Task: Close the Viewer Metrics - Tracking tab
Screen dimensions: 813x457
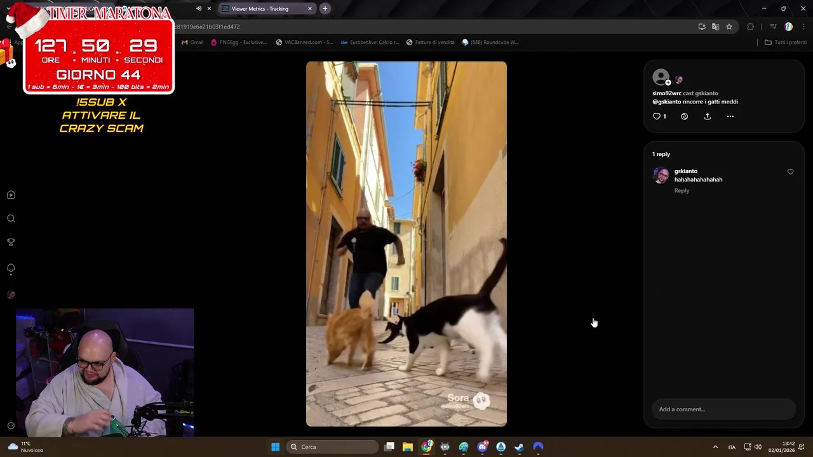Action: [x=310, y=9]
